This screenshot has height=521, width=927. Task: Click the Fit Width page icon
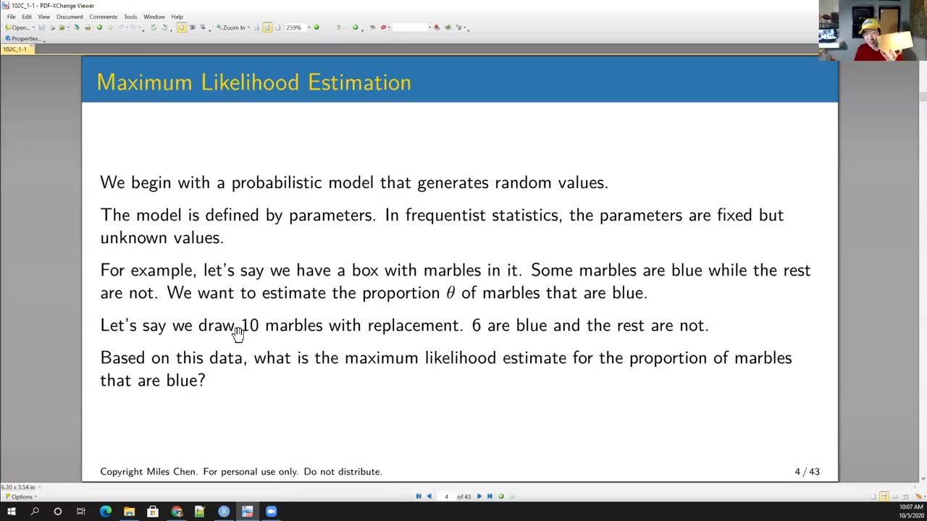(277, 27)
